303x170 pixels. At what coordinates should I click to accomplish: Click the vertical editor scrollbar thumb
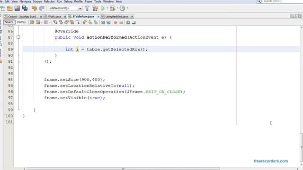tap(301, 147)
